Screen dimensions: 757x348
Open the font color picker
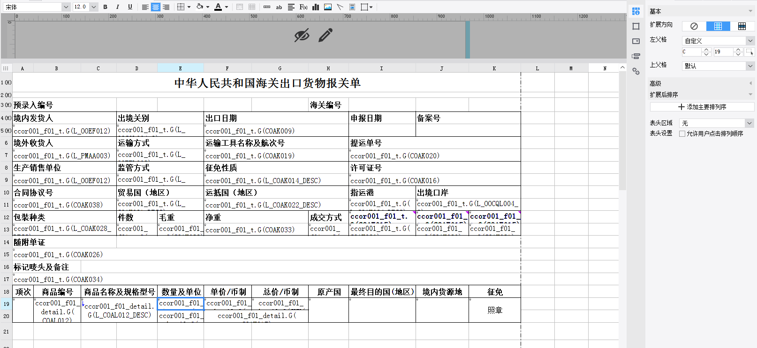click(x=227, y=7)
